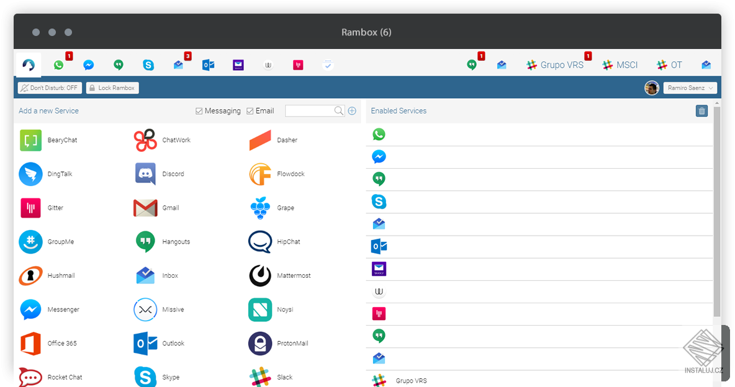Select the ProtonMail service icon
The image size is (735, 387).
pos(260,344)
